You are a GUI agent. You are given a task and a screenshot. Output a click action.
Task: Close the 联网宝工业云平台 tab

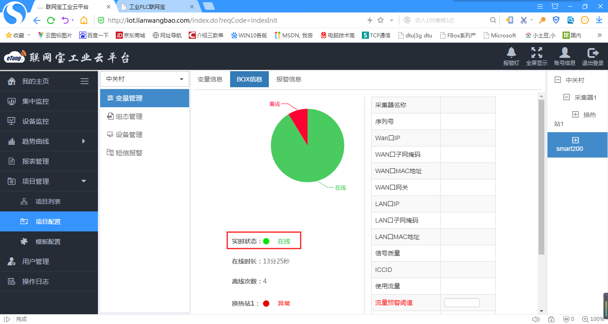coord(108,7)
